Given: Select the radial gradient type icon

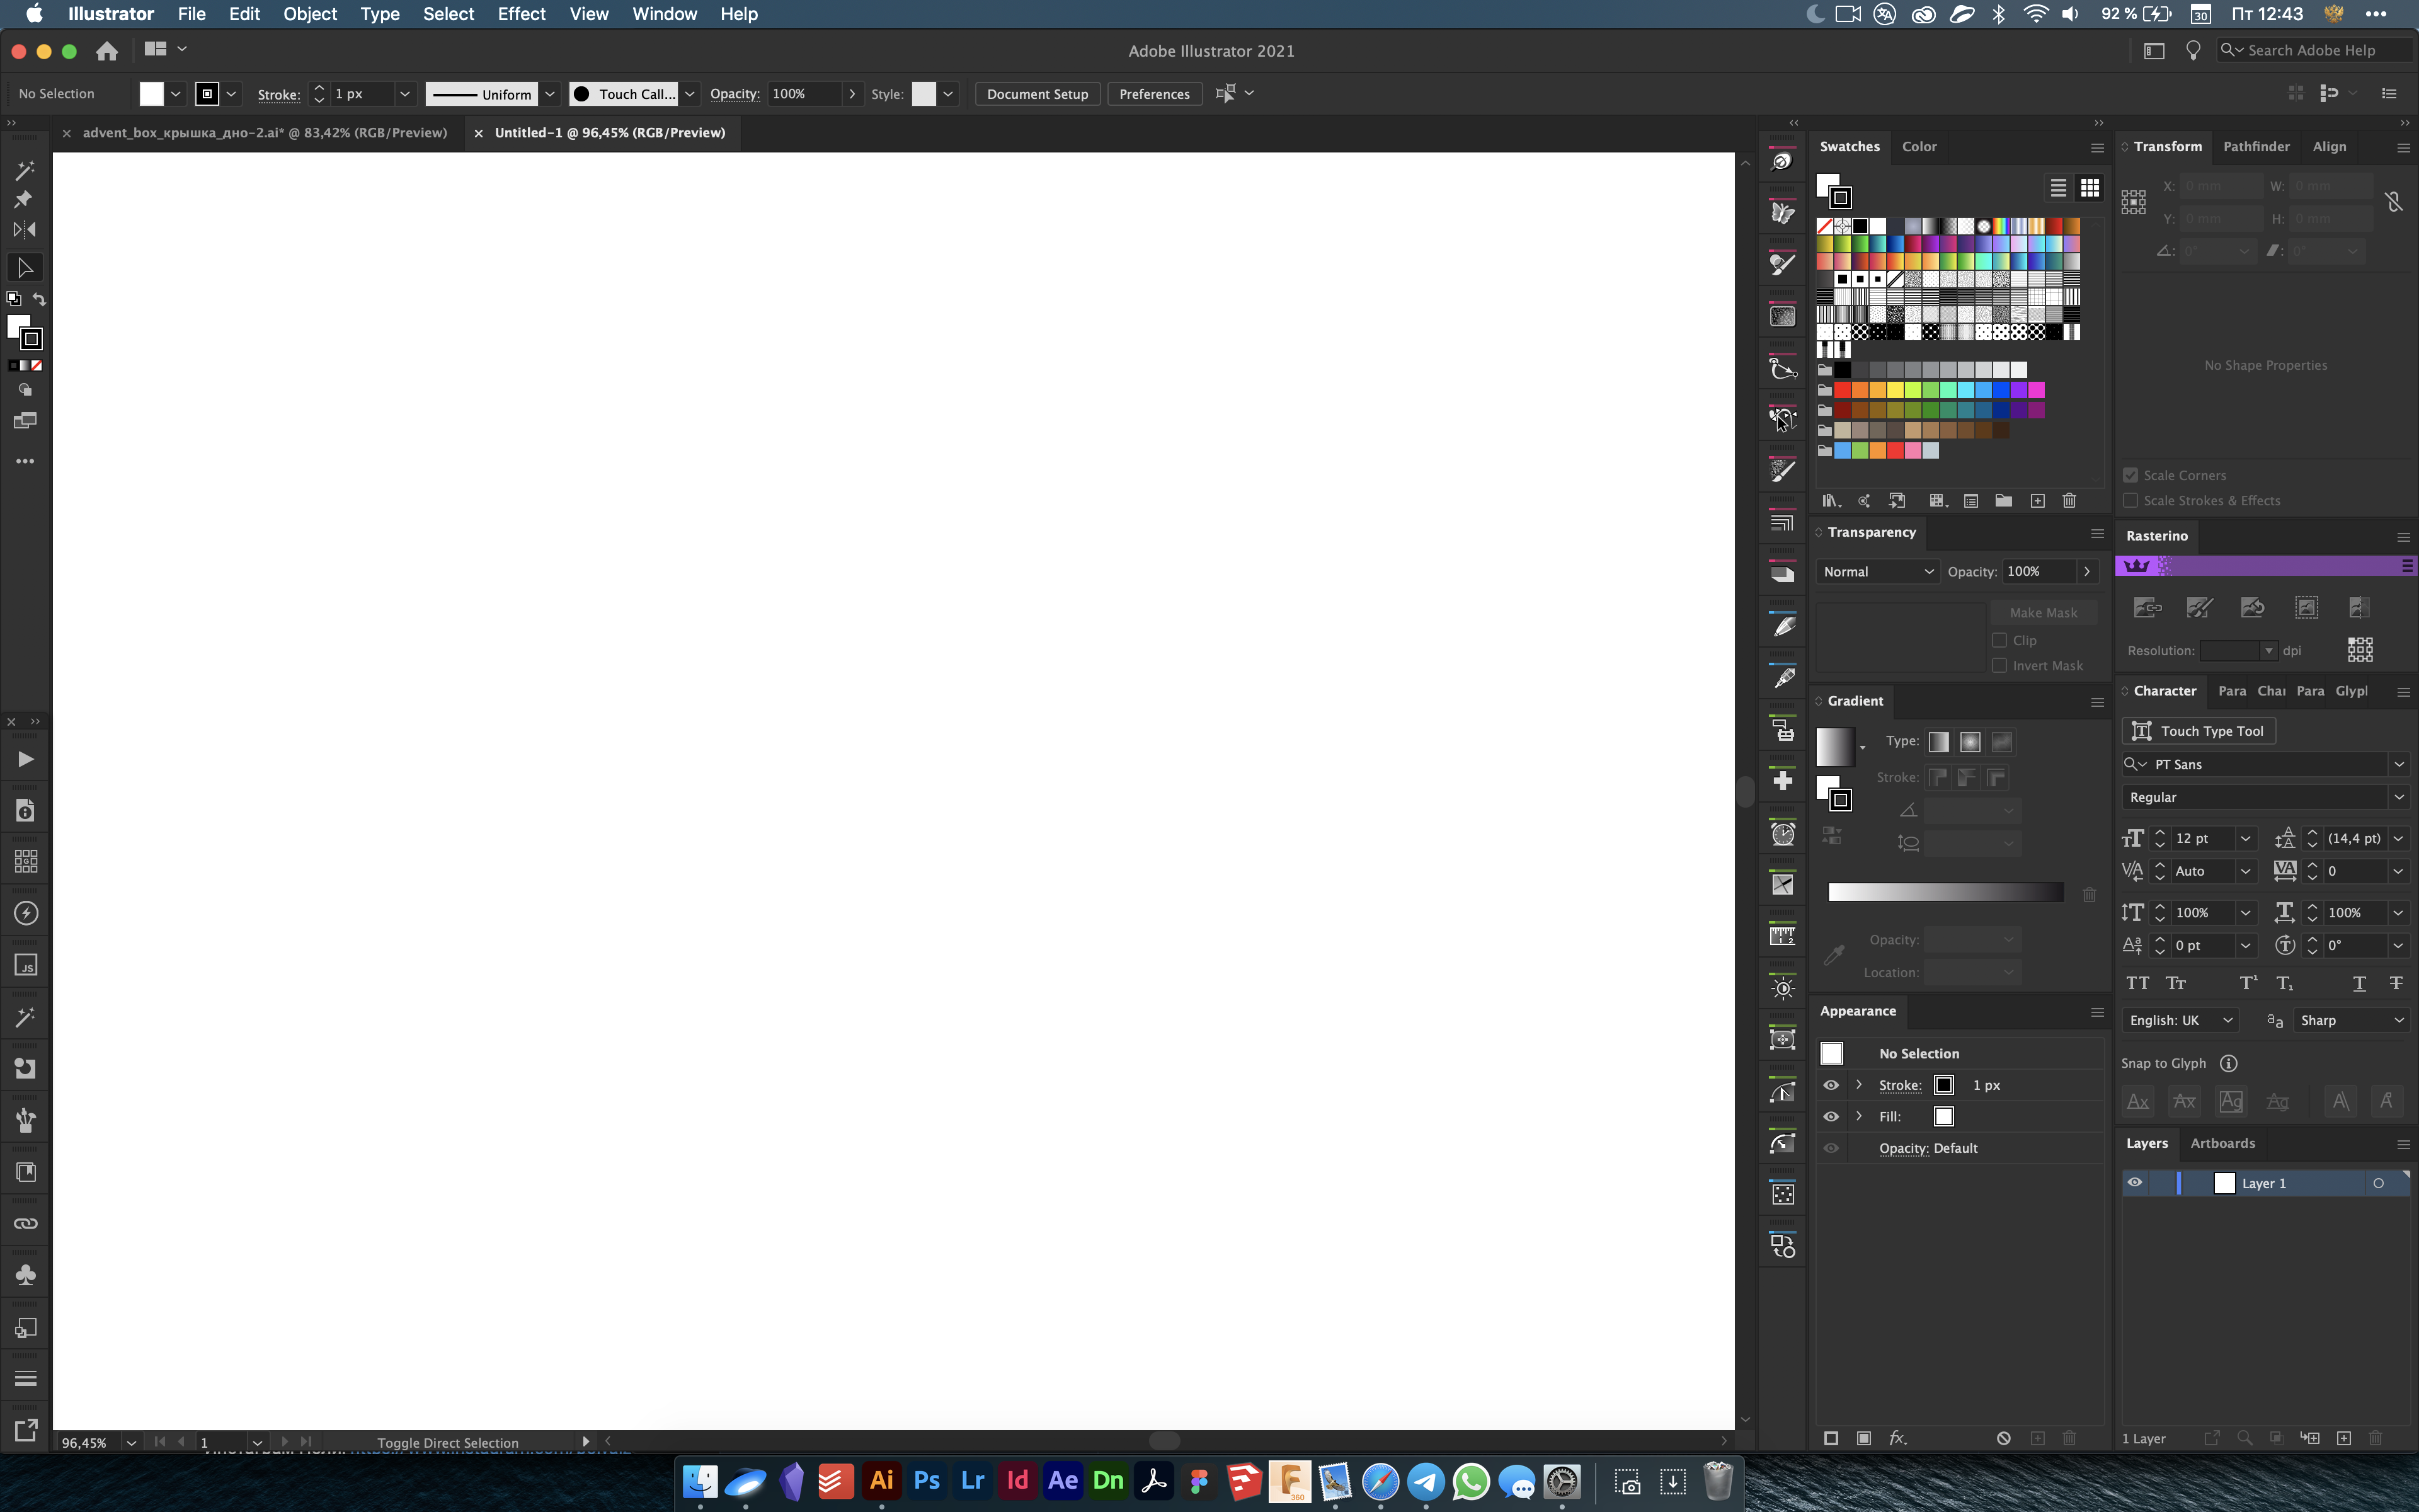Looking at the screenshot, I should (1970, 742).
